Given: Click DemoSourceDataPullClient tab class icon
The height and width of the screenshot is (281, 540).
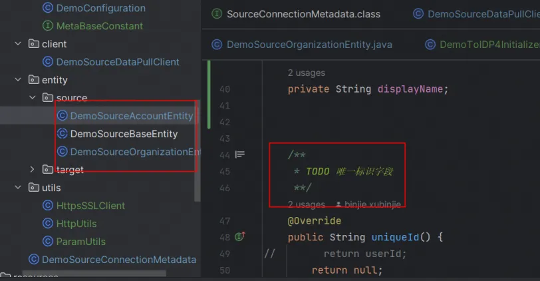Looking at the screenshot, I should (x=418, y=14).
